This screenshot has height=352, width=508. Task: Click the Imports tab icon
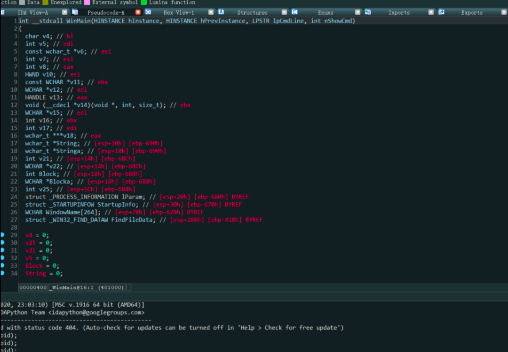[368, 12]
